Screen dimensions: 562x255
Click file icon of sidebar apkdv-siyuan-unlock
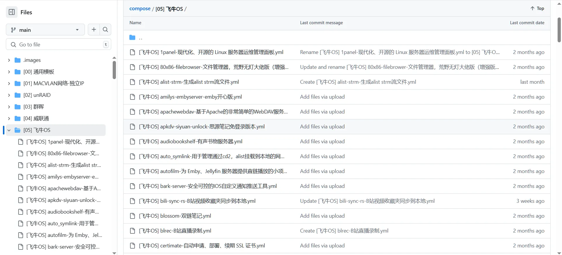click(x=20, y=200)
